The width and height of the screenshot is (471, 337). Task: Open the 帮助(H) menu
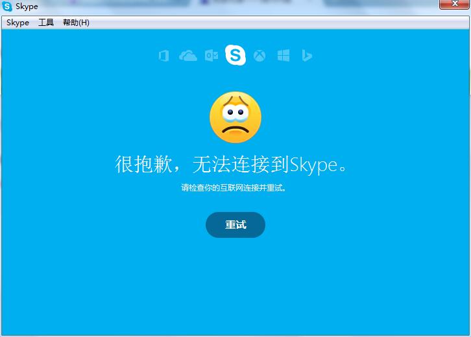pyautogui.click(x=76, y=23)
